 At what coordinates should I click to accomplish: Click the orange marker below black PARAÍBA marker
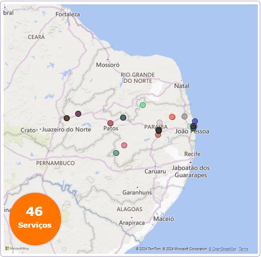coord(158,135)
